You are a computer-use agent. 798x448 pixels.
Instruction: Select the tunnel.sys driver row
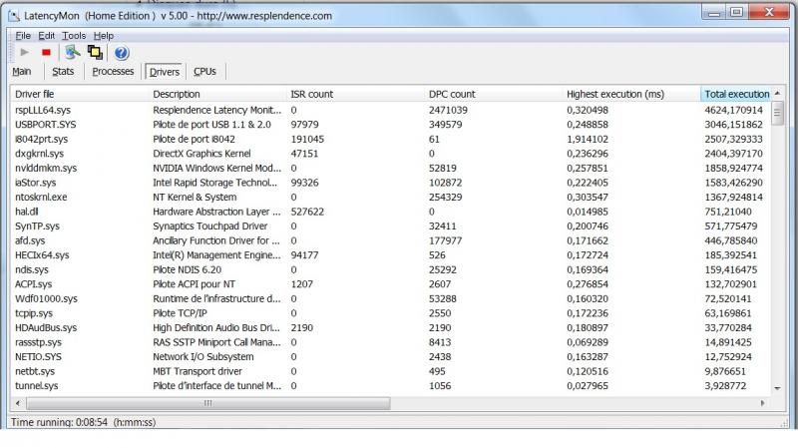[x=391, y=385]
